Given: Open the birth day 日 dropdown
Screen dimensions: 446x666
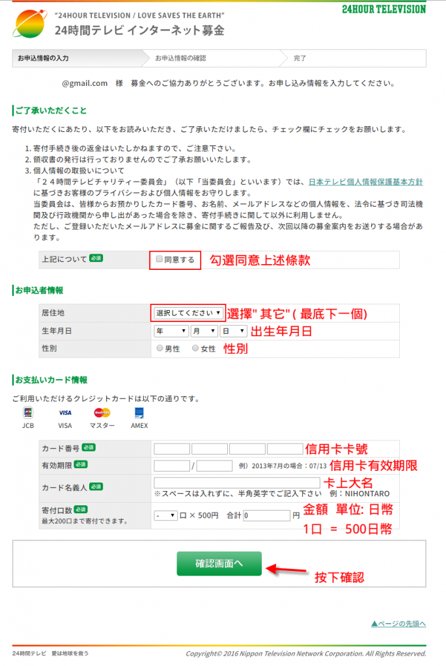Looking at the screenshot, I should click(x=233, y=331).
